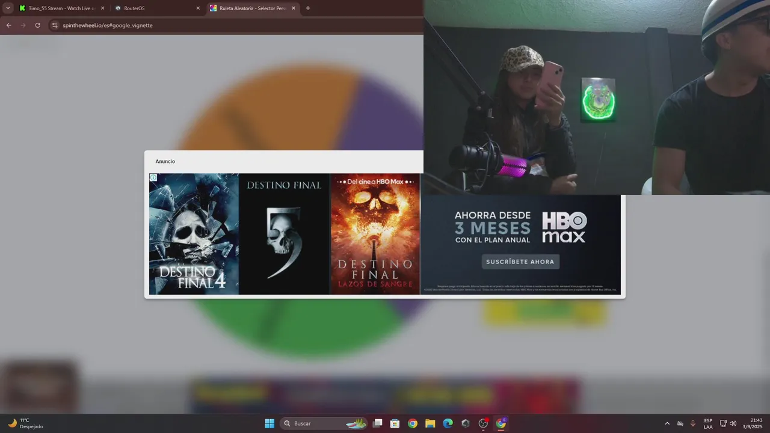Open the Unity Hub taskbar icon

point(465,423)
